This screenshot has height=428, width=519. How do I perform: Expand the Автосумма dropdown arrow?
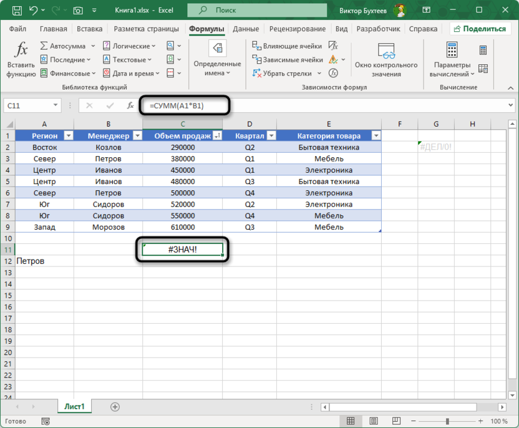[93, 46]
